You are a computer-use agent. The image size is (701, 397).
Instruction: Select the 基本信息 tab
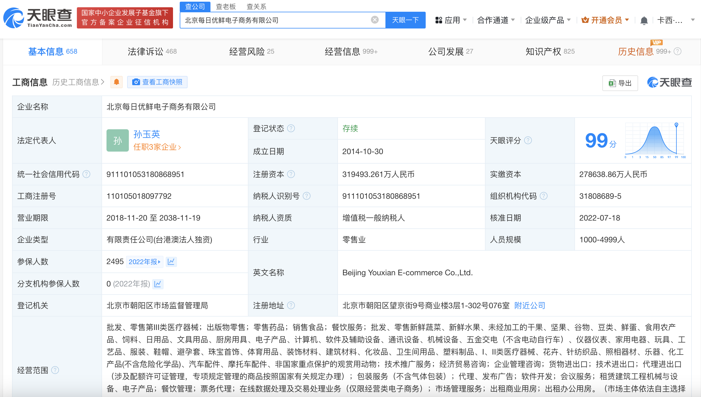click(x=53, y=51)
